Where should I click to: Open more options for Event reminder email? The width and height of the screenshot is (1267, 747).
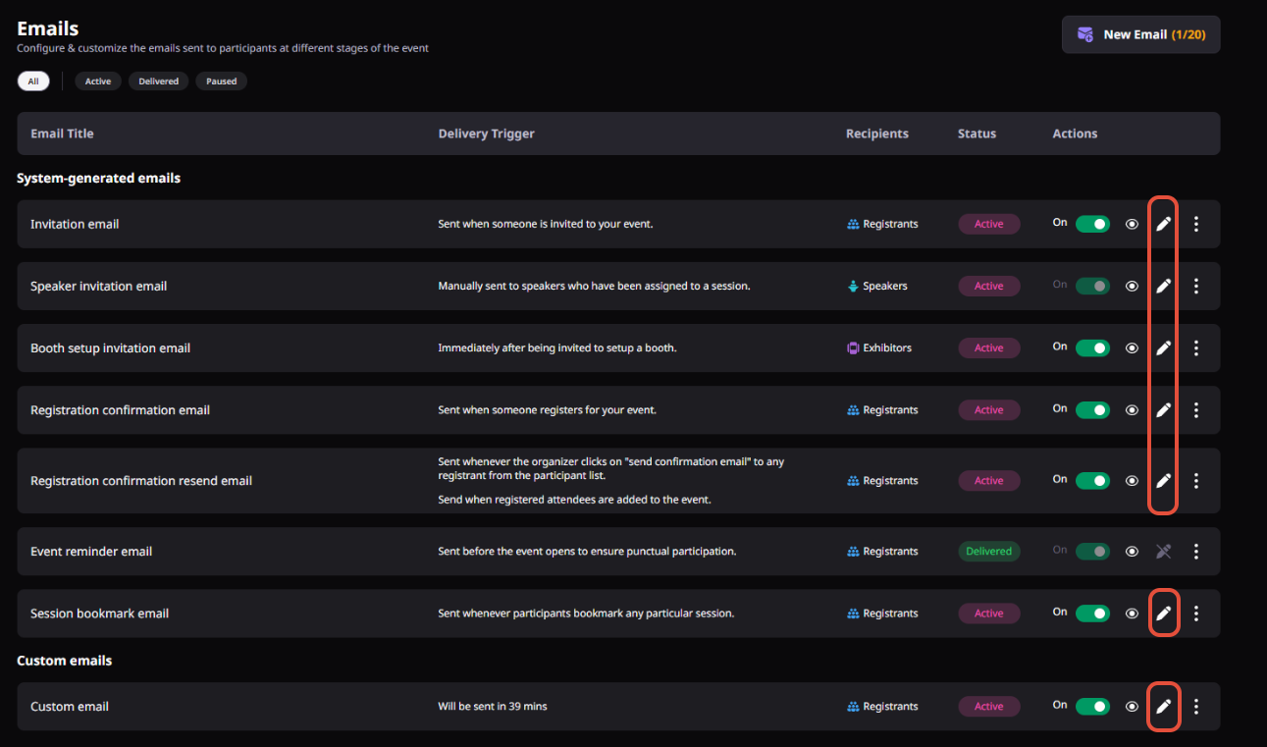click(1195, 551)
